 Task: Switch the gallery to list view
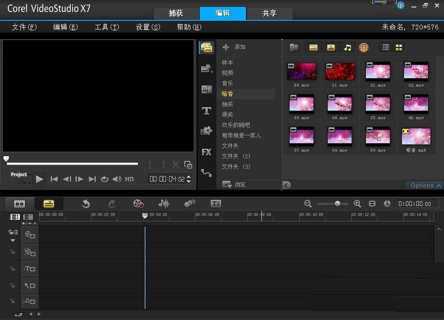[385, 47]
